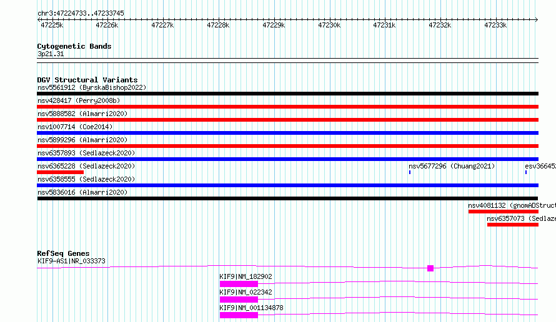556x322 pixels.
Task: Select the blue nsv6358555 variant bar
Action: (x=287, y=185)
